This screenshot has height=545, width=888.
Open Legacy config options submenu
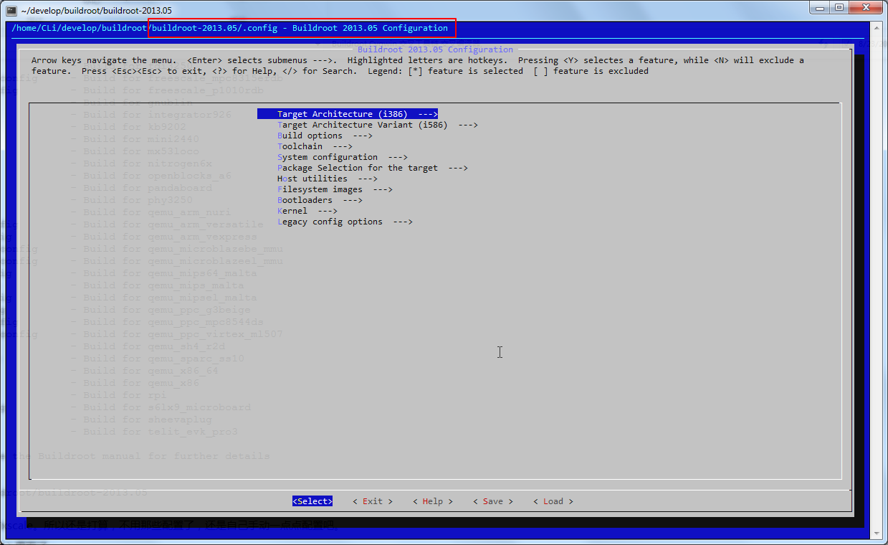[345, 222]
